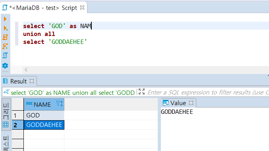Close the Value panel
Screen dimensions: 269x151
coord(191,103)
